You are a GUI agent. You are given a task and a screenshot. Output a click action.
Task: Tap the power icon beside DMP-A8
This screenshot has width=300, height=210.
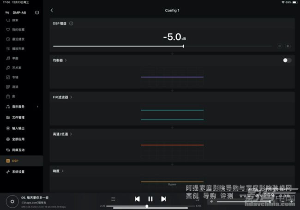[x=37, y=12]
